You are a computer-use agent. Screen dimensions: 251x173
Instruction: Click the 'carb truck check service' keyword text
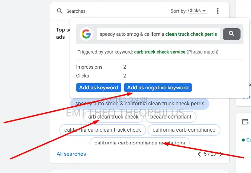(x=160, y=52)
